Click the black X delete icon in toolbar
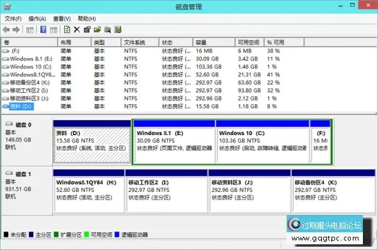378x250 pixels. (x=77, y=30)
